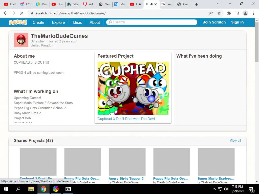
Task: Open the Super Mario Explore project thumbnail
Action: coord(216,162)
